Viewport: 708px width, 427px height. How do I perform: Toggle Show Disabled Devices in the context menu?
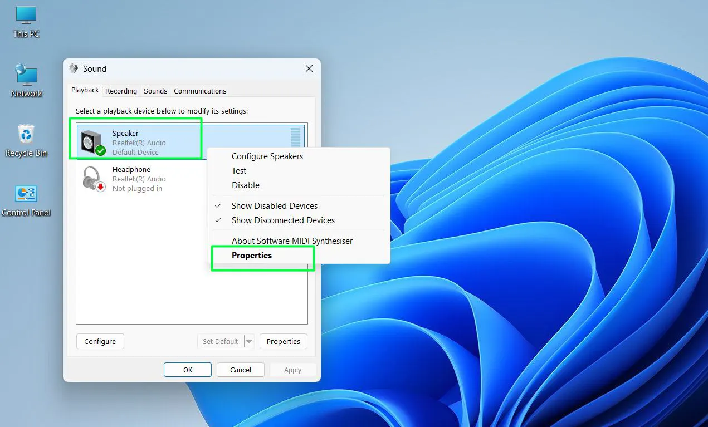click(274, 205)
